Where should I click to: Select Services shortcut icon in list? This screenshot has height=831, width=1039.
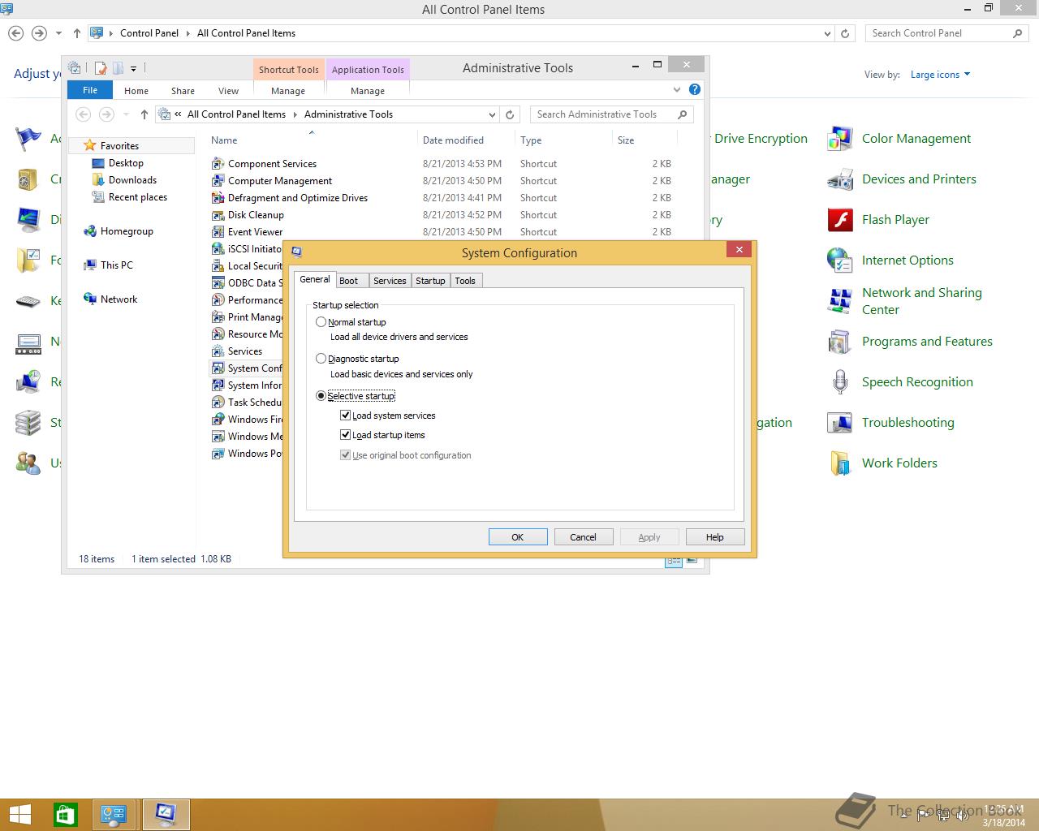click(x=218, y=351)
